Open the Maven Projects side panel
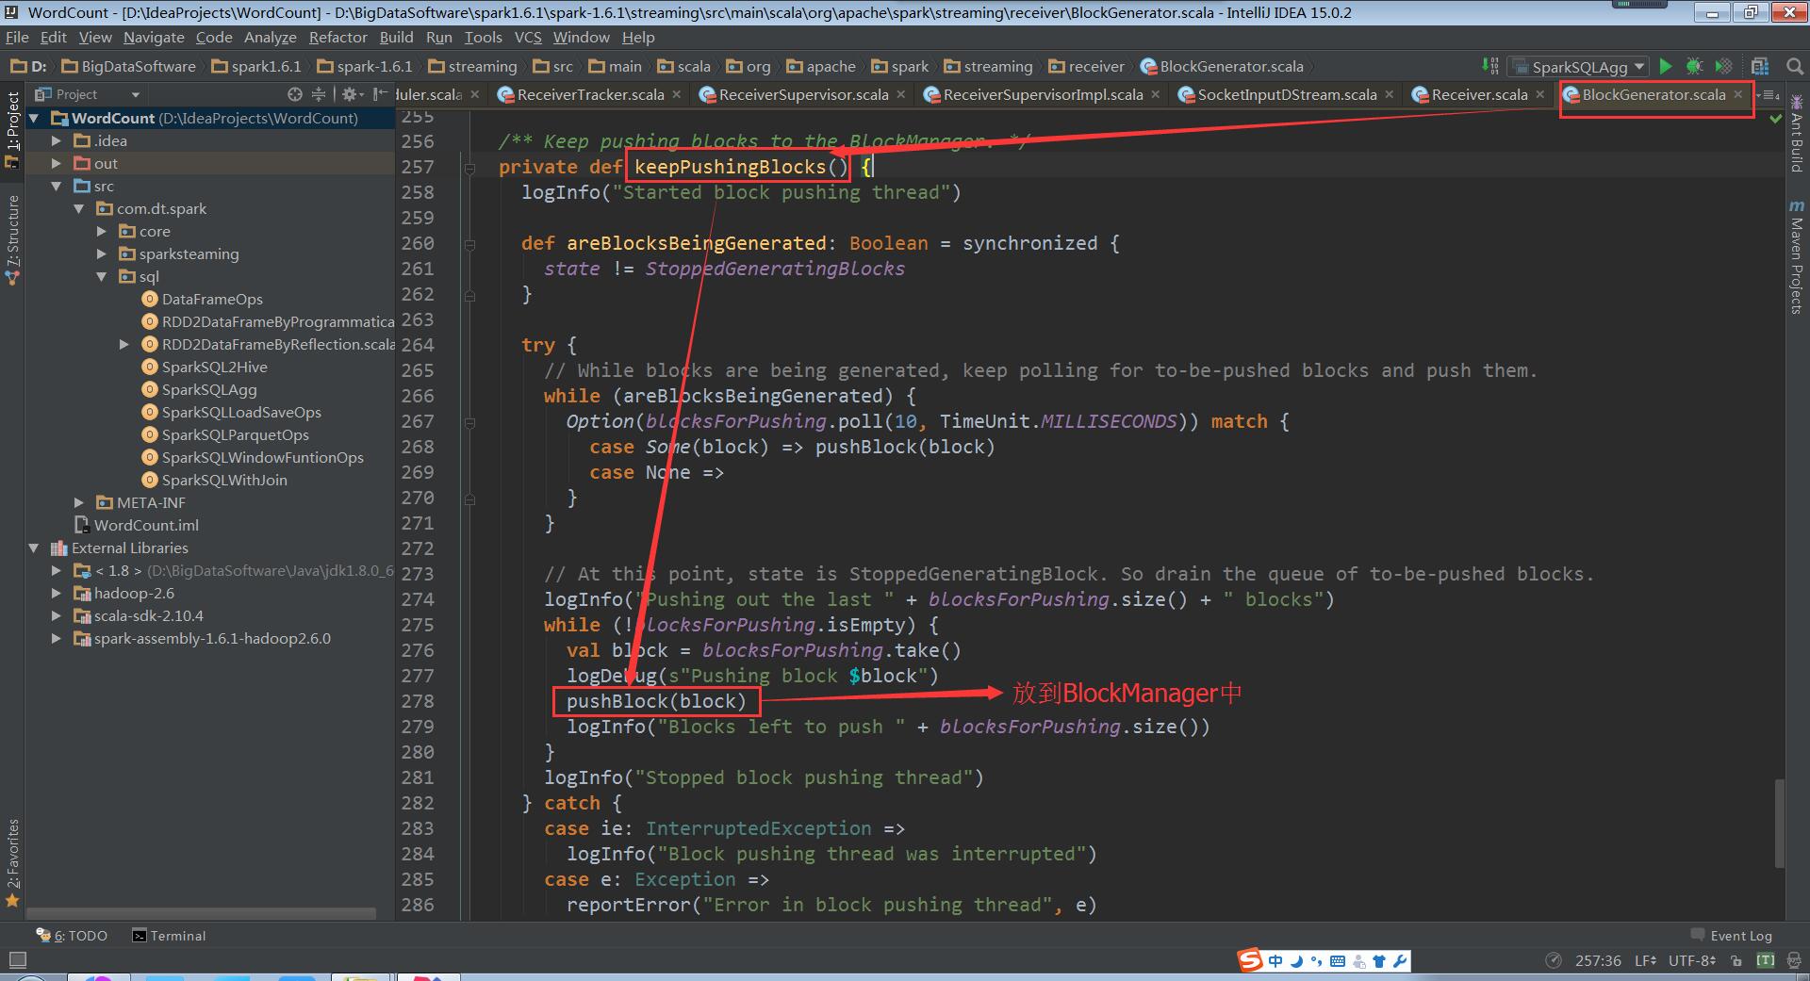Viewport: 1810px width, 981px height. pos(1796,256)
